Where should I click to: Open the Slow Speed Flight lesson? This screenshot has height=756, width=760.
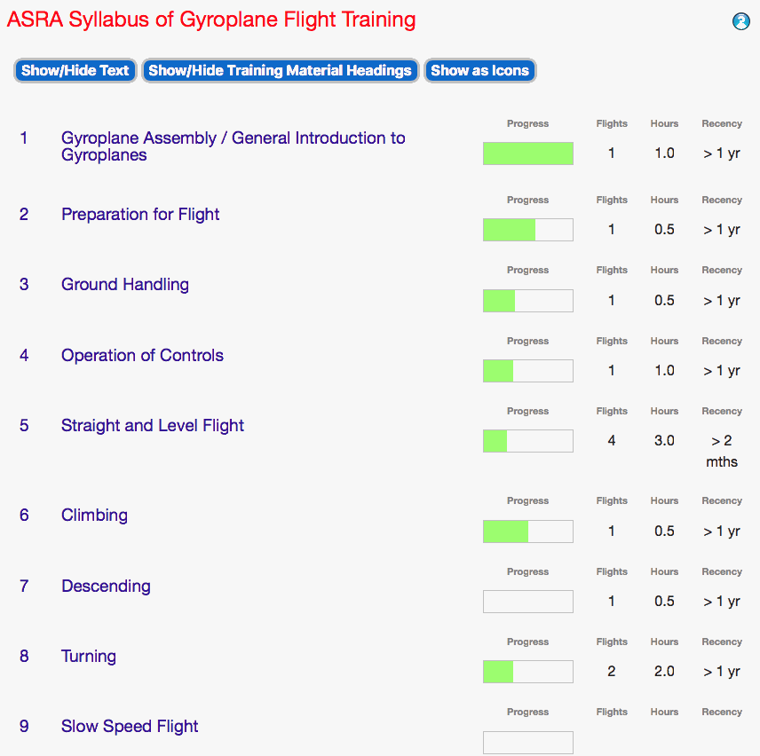[x=130, y=727]
